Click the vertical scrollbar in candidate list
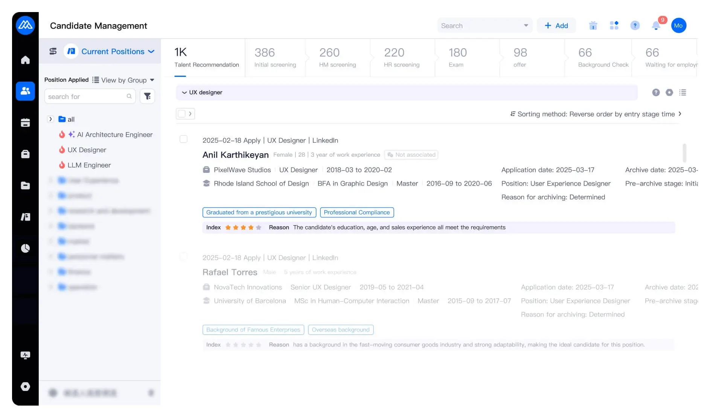 pyautogui.click(x=684, y=153)
